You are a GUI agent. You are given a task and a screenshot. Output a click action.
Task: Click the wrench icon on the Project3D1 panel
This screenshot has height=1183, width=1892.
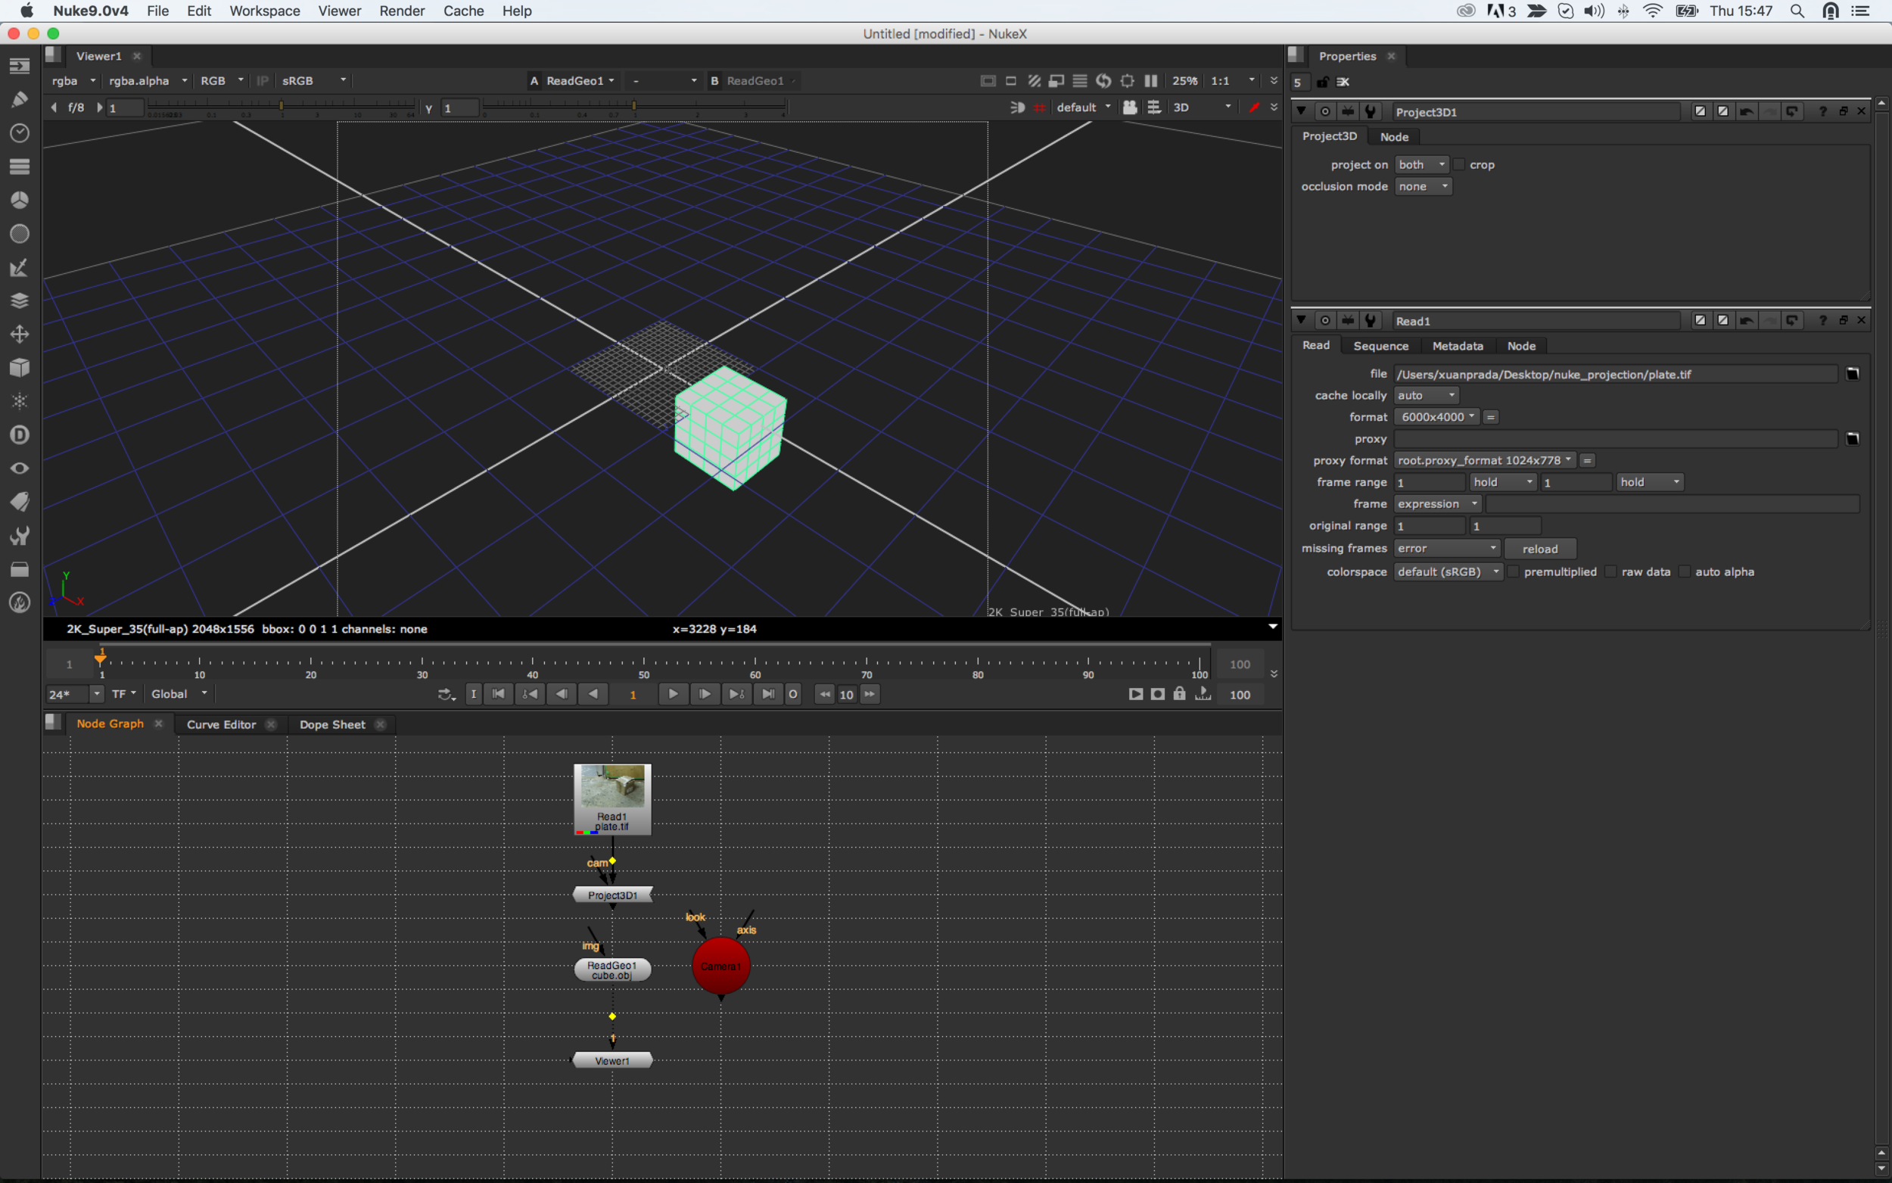tap(1371, 111)
